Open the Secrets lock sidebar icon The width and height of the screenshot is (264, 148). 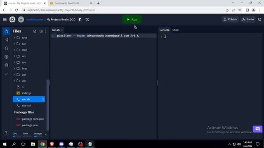pos(6,49)
